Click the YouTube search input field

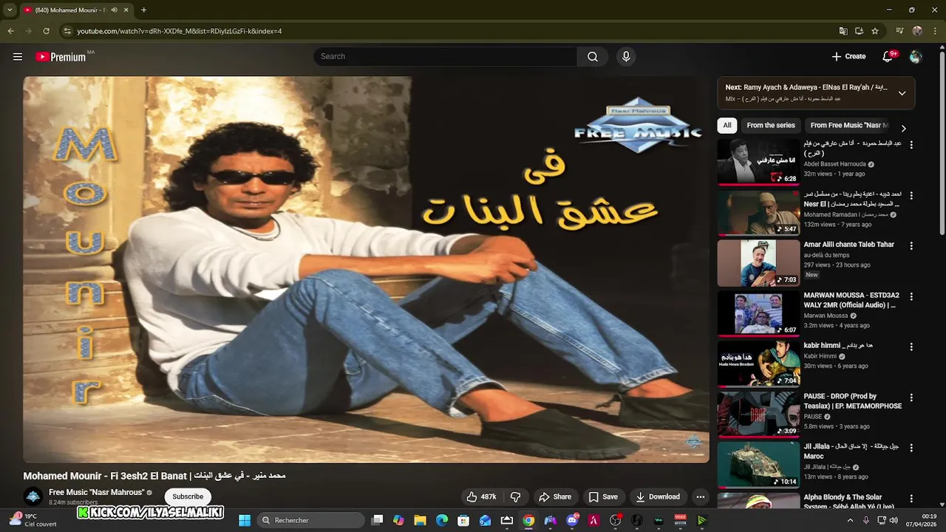pos(445,56)
